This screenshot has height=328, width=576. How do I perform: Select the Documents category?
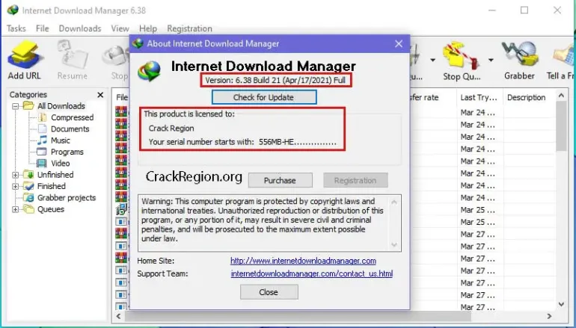[x=70, y=129]
